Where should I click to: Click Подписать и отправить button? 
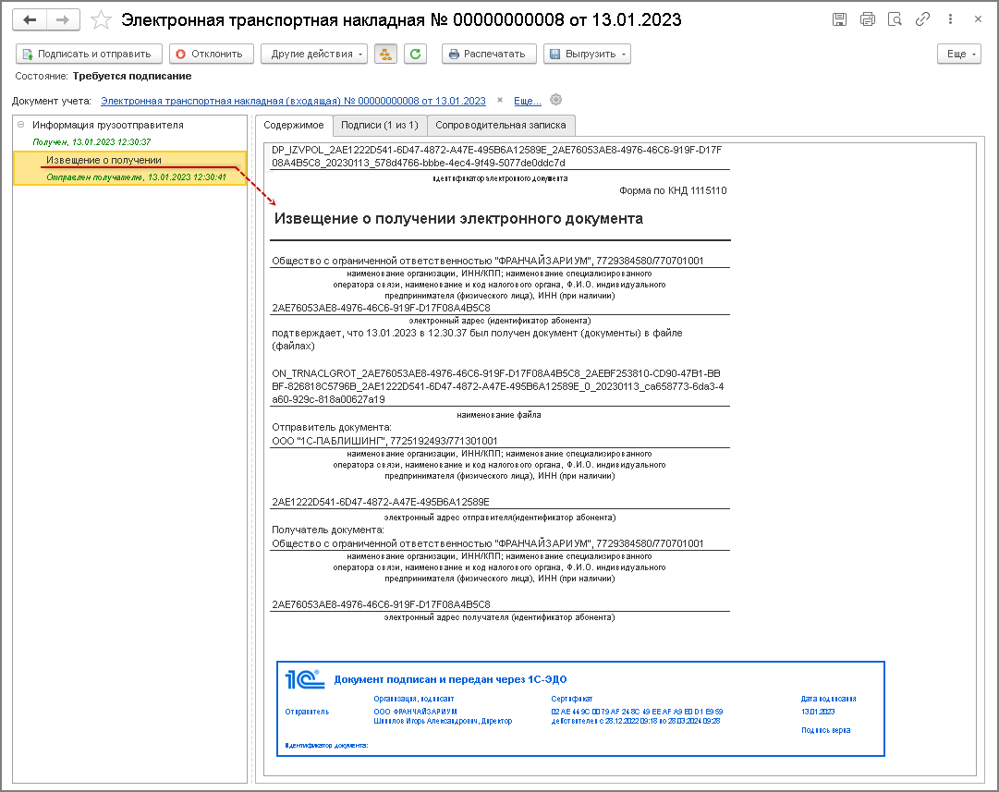coord(90,55)
